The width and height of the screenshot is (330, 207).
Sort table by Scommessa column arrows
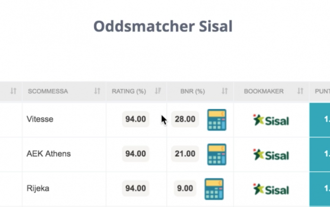(x=97, y=91)
